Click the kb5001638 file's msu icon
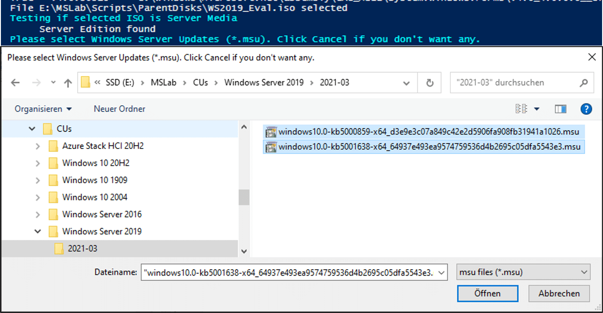603x313 pixels. click(x=271, y=147)
